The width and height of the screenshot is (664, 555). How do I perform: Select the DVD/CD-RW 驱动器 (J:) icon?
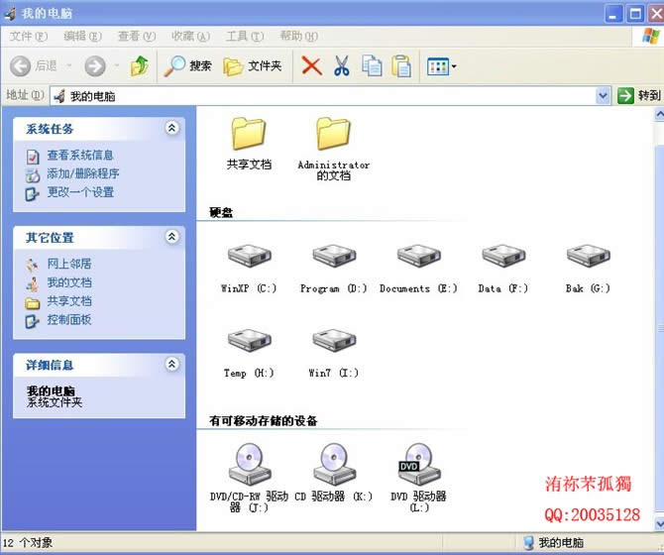(249, 463)
